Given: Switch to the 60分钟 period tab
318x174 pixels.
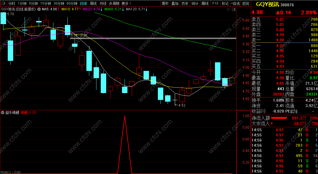Looking at the screenshot, I should (x=72, y=3).
